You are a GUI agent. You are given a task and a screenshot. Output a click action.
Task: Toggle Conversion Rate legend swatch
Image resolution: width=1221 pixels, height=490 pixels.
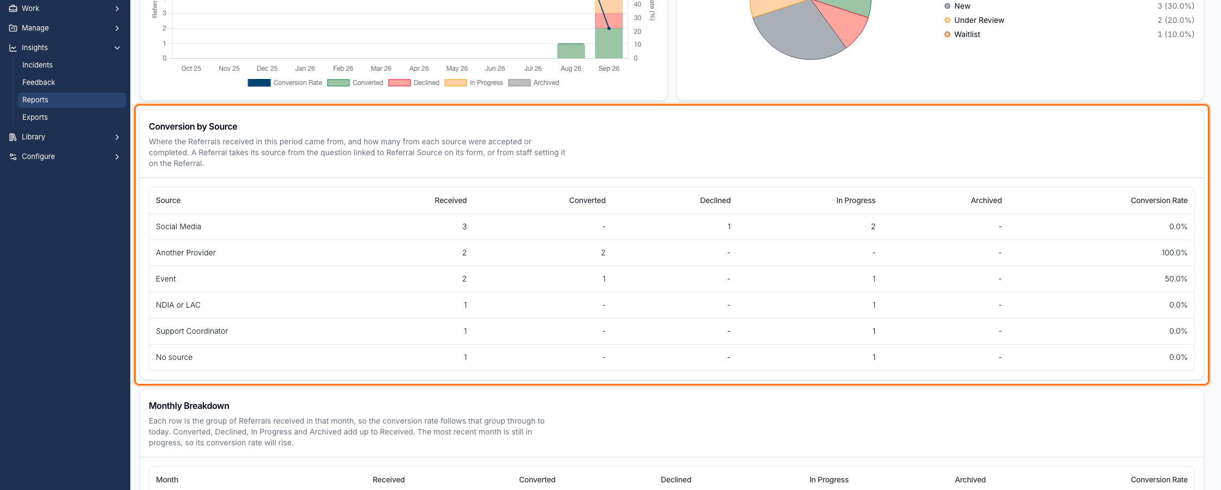[259, 83]
